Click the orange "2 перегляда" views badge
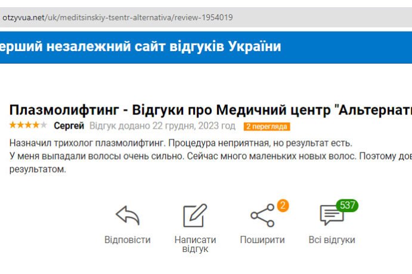The image size is (412, 274). (x=267, y=126)
